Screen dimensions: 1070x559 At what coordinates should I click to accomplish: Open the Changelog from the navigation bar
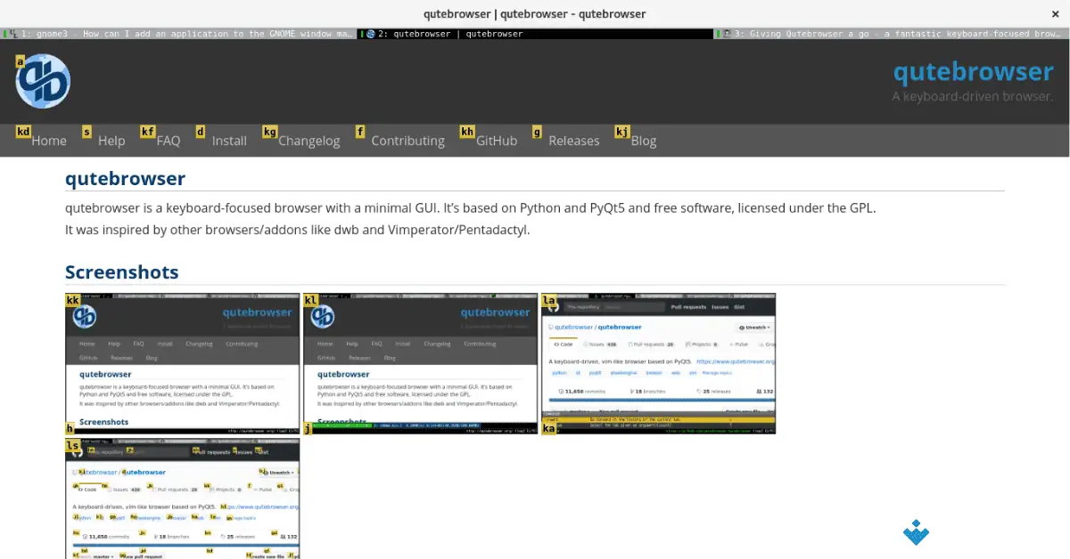(309, 140)
